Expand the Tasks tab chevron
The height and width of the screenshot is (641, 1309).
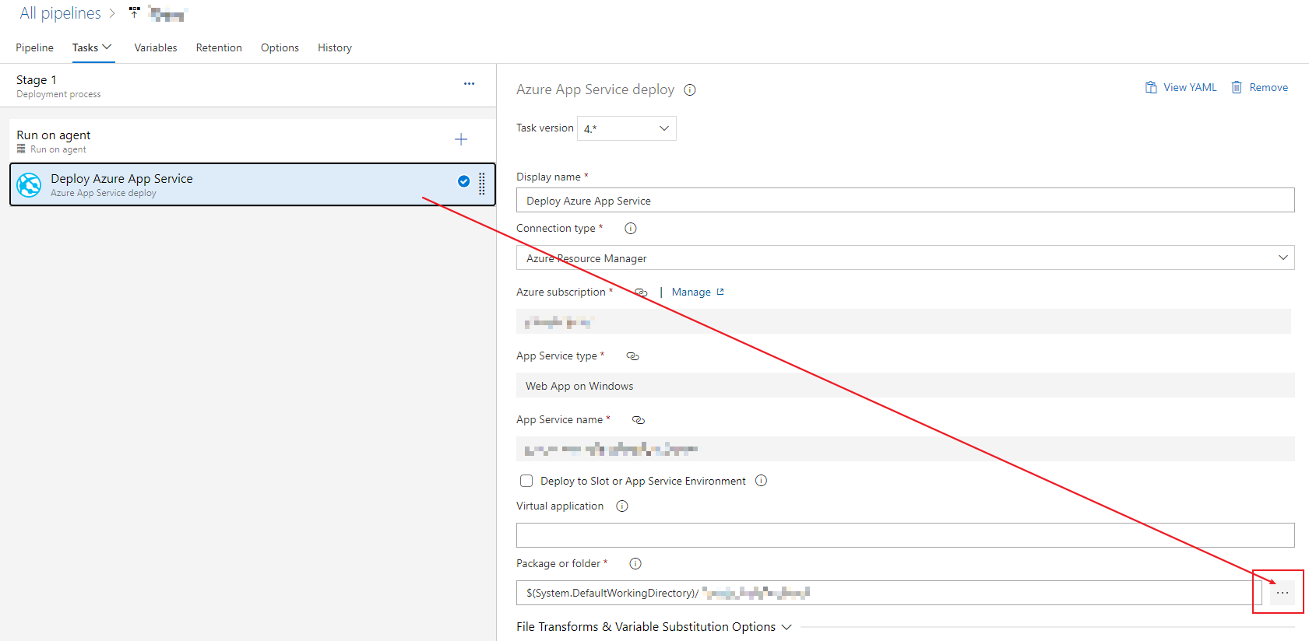[x=107, y=47]
